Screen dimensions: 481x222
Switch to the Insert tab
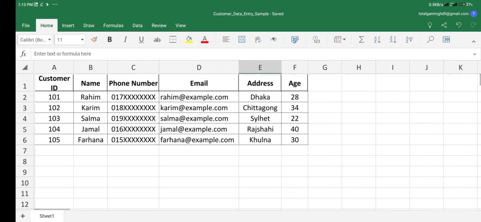[x=68, y=25]
